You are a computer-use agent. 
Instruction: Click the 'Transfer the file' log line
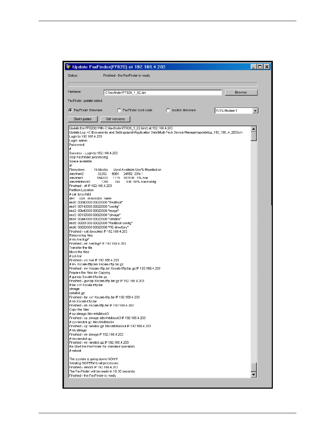click(x=81, y=248)
